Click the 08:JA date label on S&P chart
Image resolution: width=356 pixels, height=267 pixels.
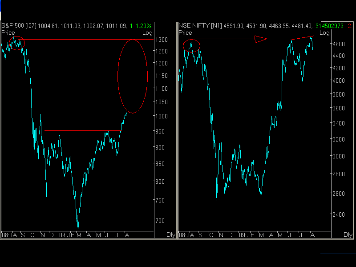9,235
